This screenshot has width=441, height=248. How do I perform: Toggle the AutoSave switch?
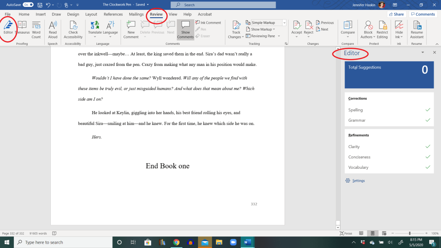pos(28,4)
